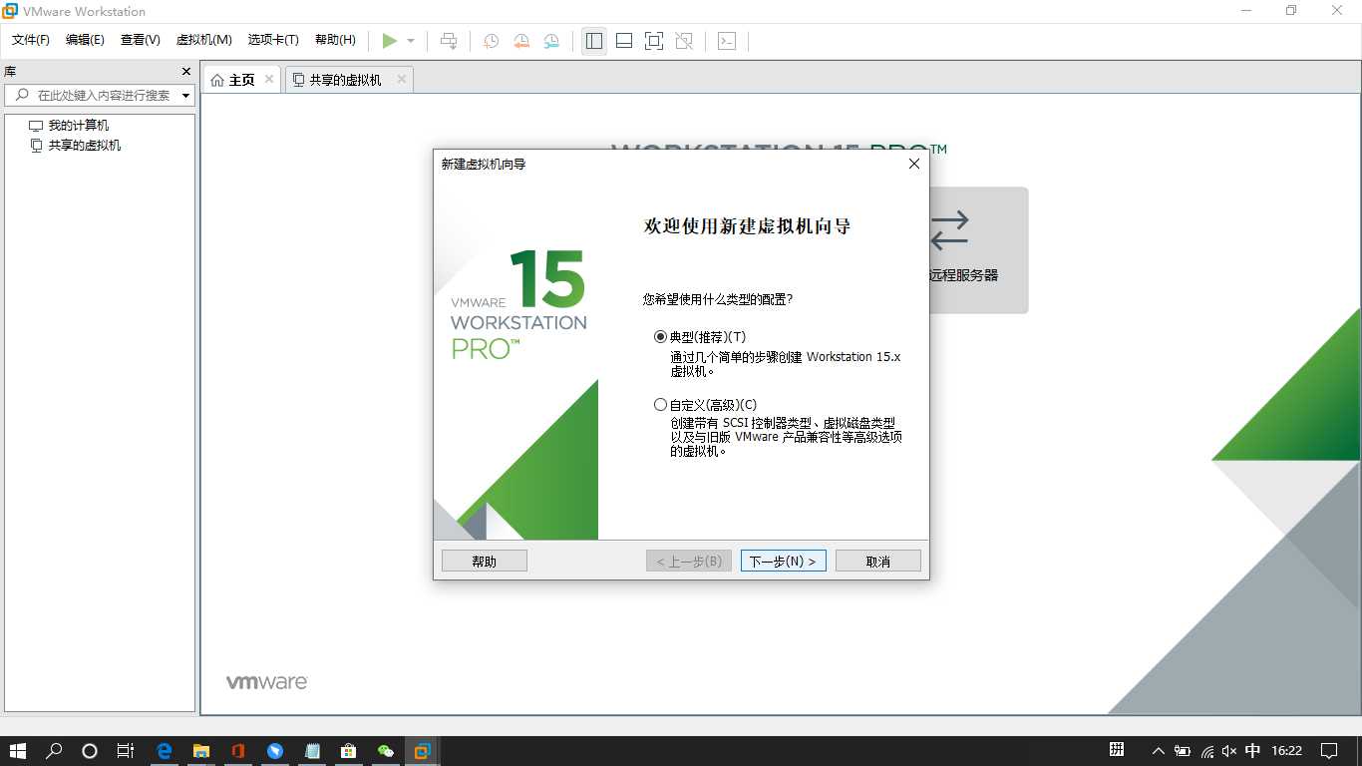Open the notification center icon

pyautogui.click(x=1329, y=751)
